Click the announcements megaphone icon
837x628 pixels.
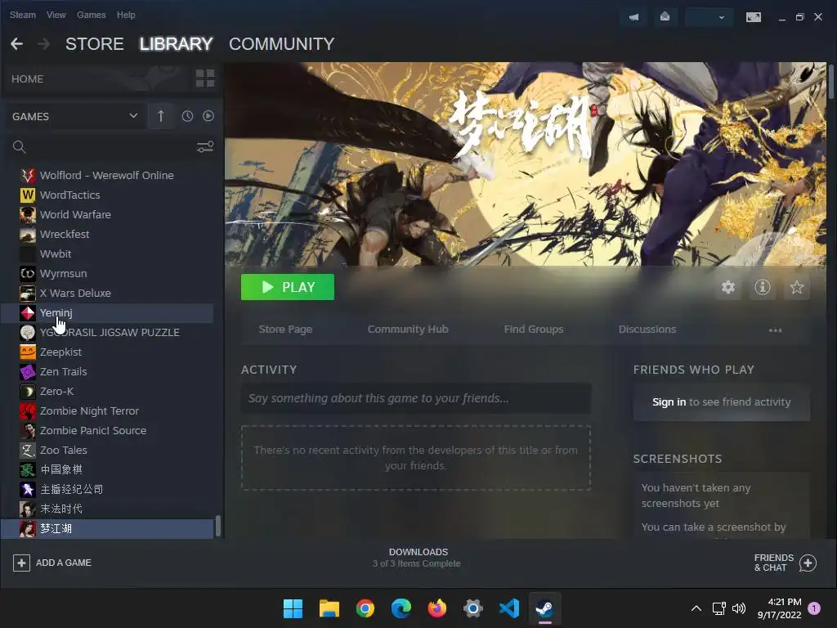tap(633, 17)
